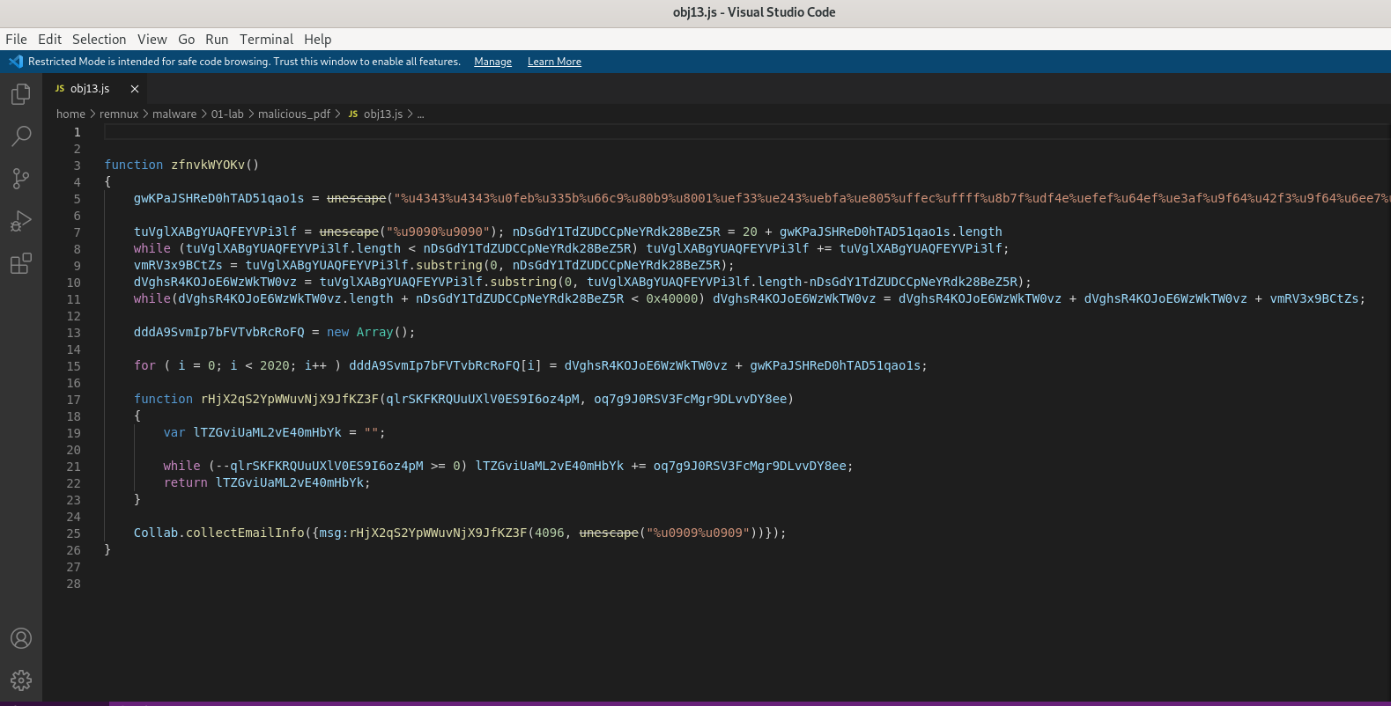
Task: Click the return keyword on line 22
Action: [186, 482]
